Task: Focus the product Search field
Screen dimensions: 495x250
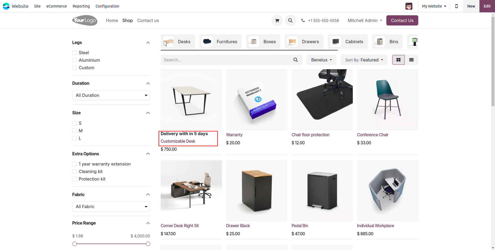Action: click(x=225, y=60)
